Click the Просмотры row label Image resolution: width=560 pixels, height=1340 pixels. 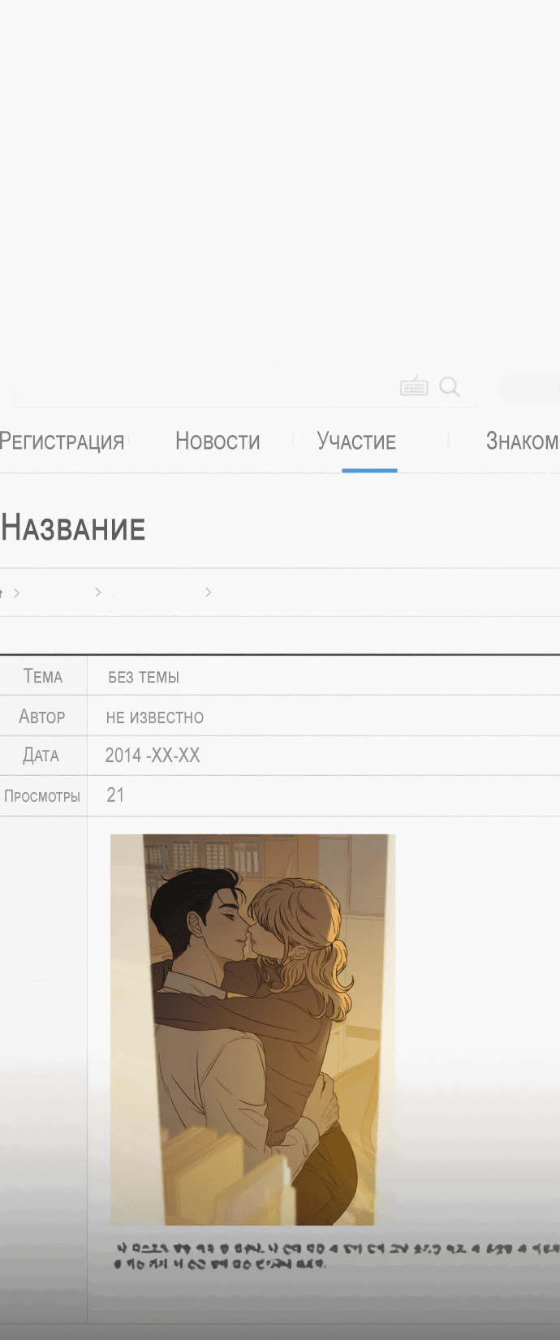42,796
